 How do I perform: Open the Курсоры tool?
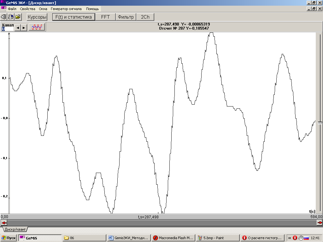point(37,17)
